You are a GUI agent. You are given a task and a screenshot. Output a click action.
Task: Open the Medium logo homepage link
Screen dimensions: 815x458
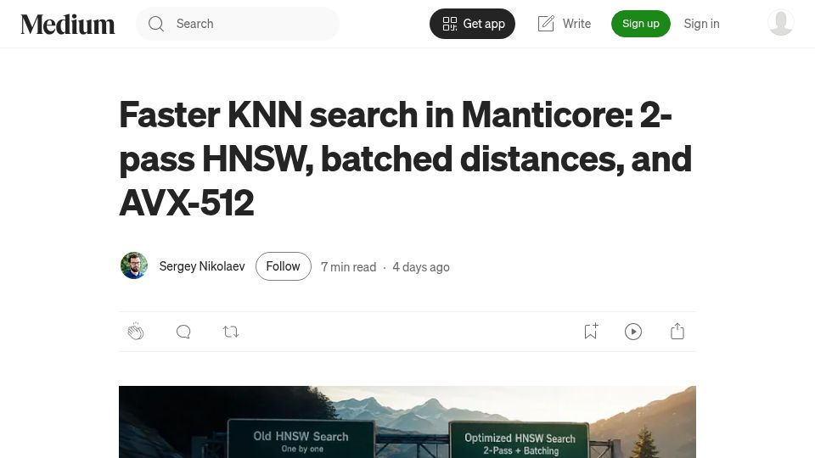[x=68, y=24]
